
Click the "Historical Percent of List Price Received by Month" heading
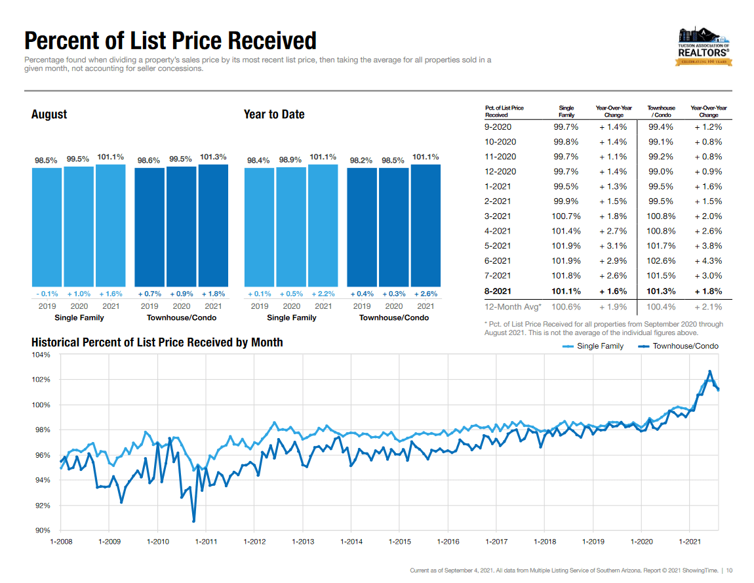click(157, 342)
